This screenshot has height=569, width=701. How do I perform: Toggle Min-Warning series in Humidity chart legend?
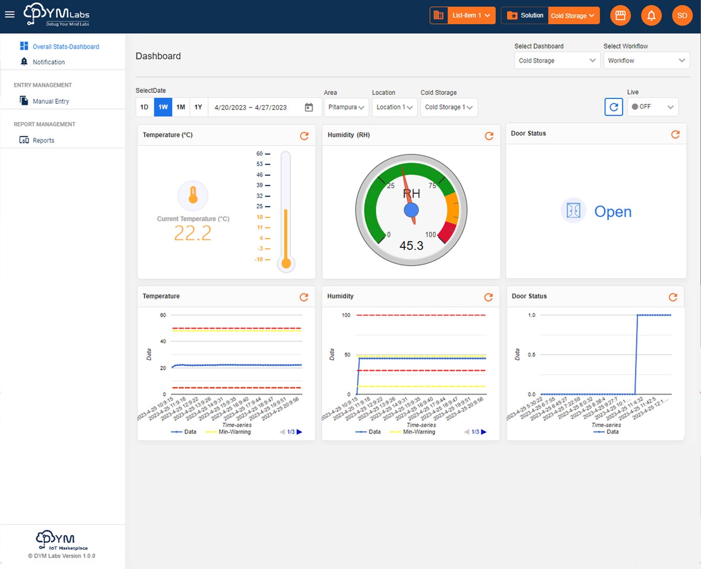[x=412, y=432]
